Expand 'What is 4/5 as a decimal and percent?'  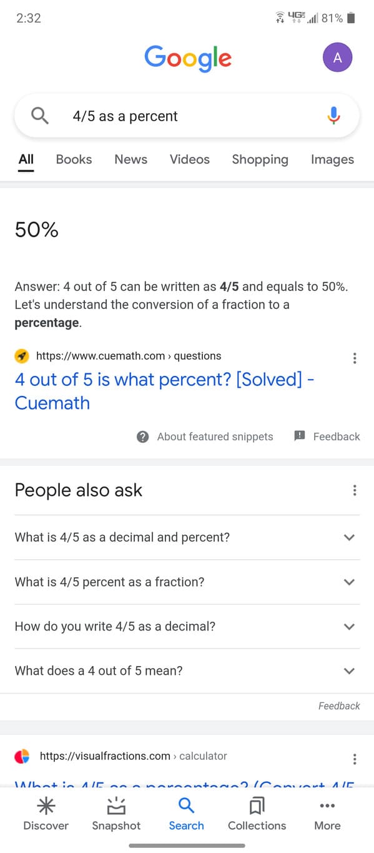click(x=187, y=537)
